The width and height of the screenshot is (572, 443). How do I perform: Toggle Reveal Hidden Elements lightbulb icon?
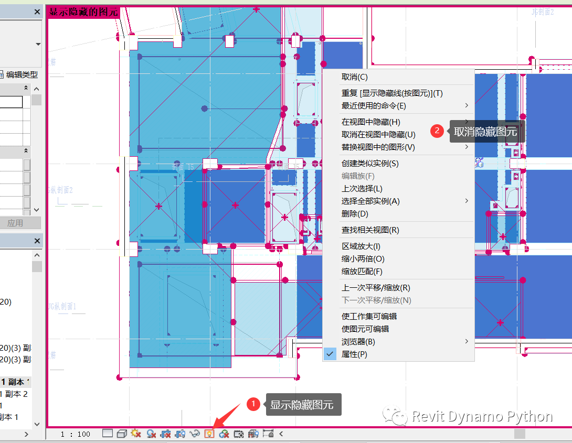coord(209,434)
